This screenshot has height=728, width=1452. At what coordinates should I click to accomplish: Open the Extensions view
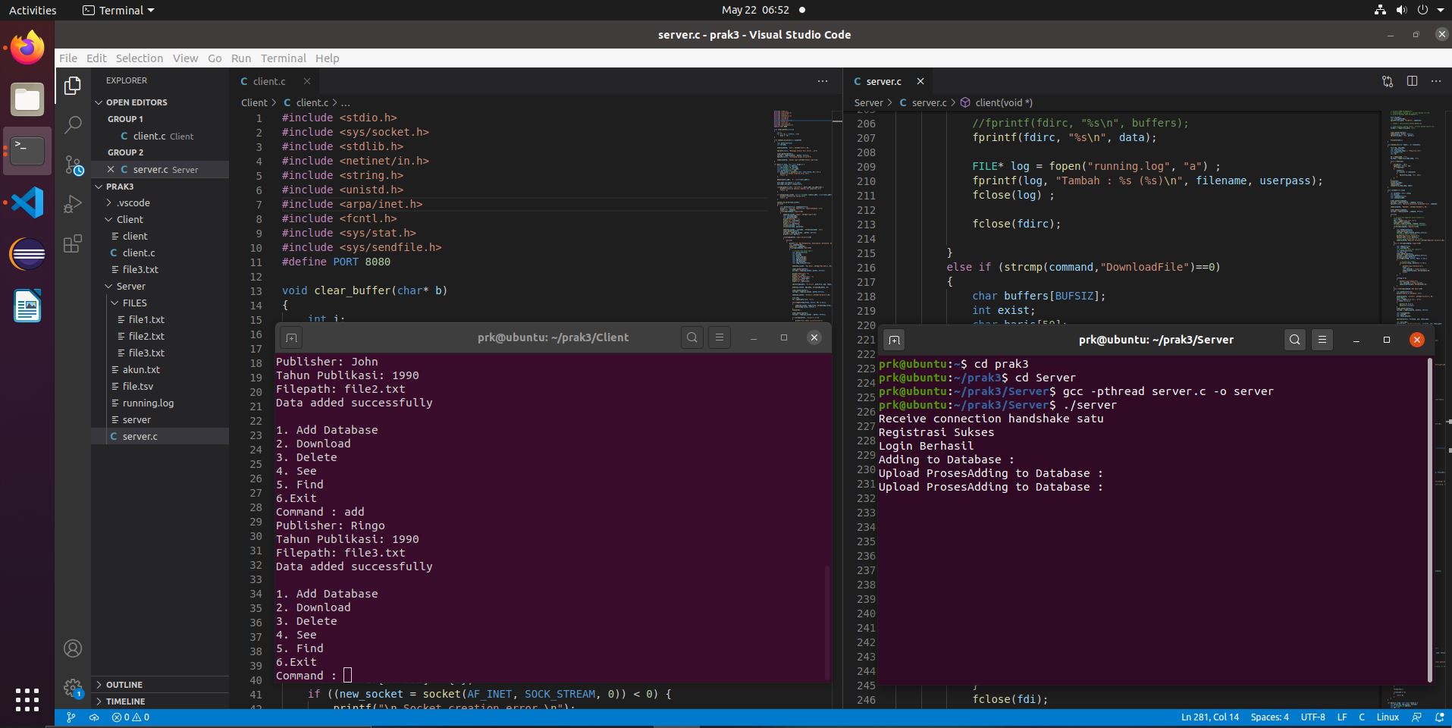point(73,243)
